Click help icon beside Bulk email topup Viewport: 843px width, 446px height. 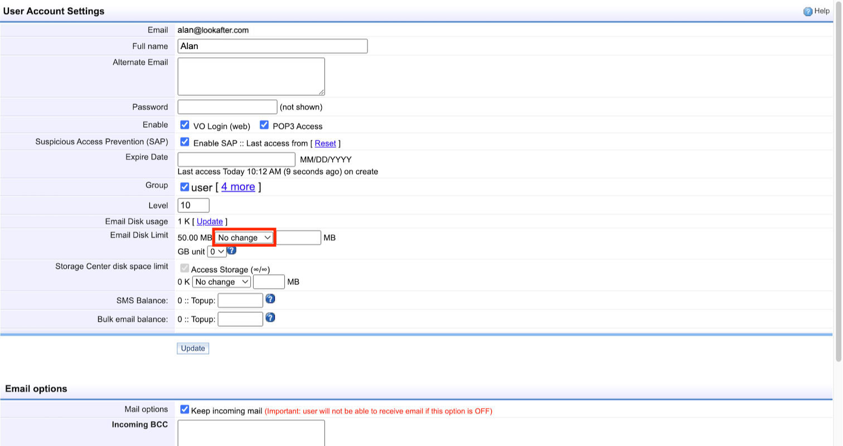[x=270, y=318]
